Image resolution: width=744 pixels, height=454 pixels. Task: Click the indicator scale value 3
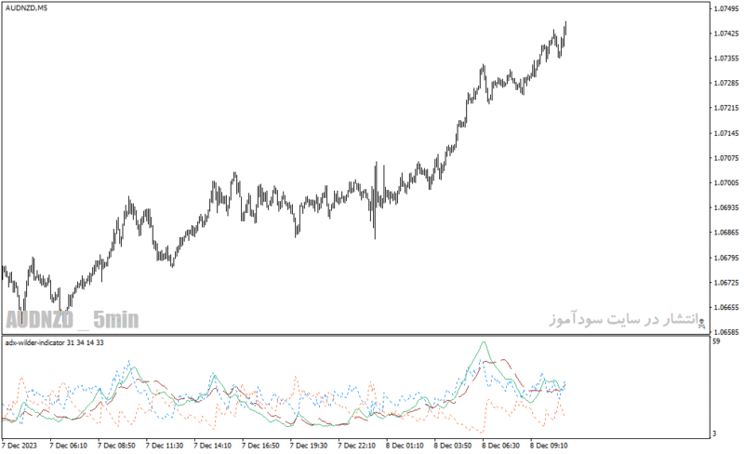point(714,434)
